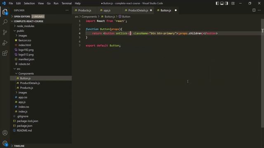Open the Go menu
The image size is (264, 148).
pyautogui.click(x=49, y=3)
